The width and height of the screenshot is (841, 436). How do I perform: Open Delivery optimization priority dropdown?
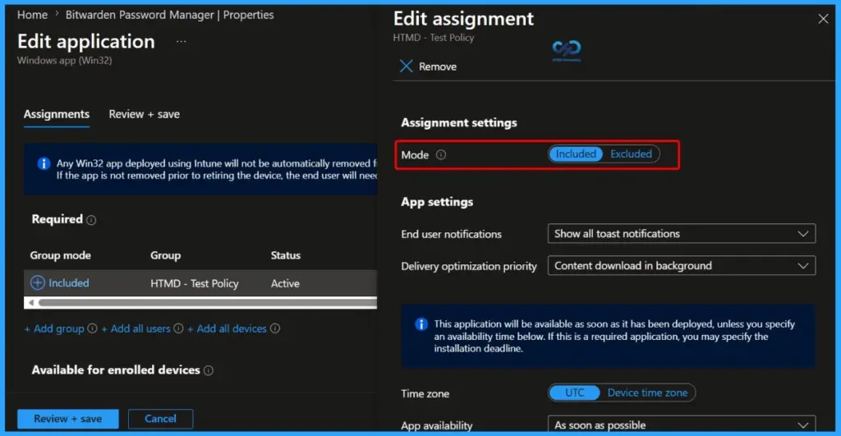click(x=681, y=265)
